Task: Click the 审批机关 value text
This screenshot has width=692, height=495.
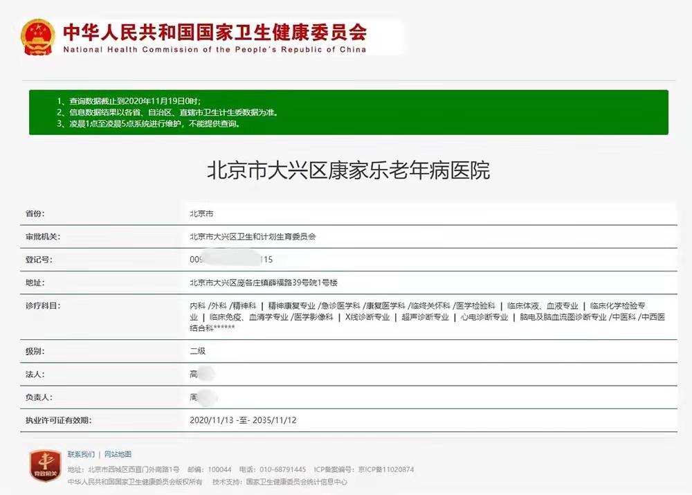Action: (x=253, y=237)
